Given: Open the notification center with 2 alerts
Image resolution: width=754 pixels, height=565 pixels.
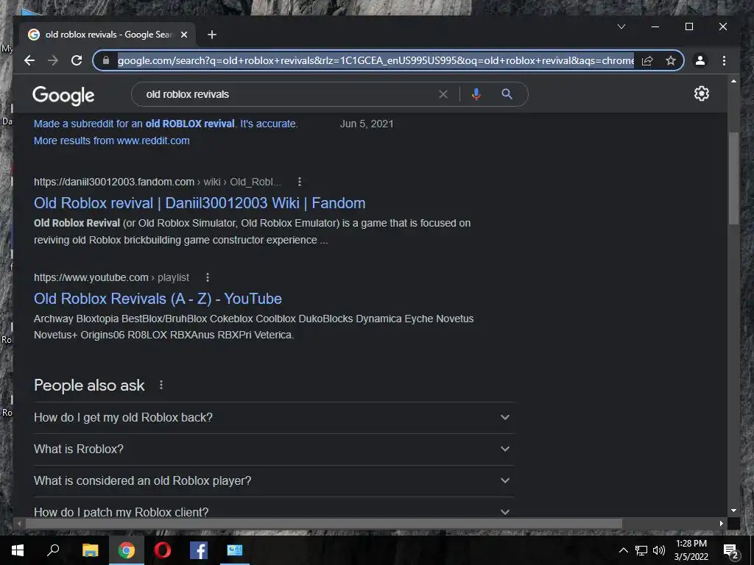Looking at the screenshot, I should point(731,551).
